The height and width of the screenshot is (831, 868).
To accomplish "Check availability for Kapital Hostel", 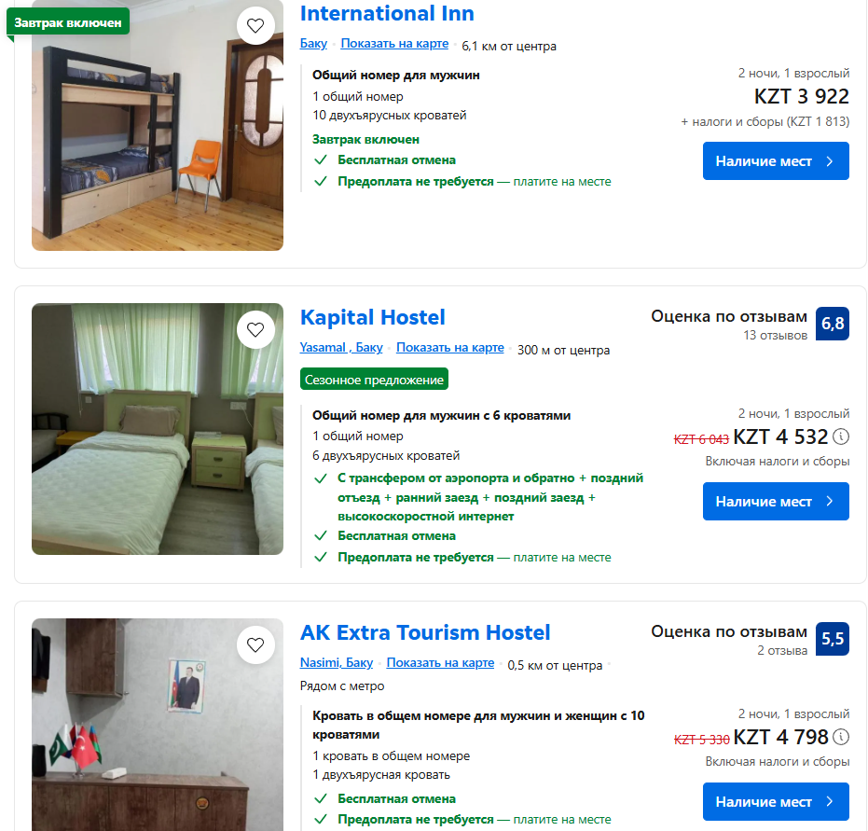I will point(776,501).
